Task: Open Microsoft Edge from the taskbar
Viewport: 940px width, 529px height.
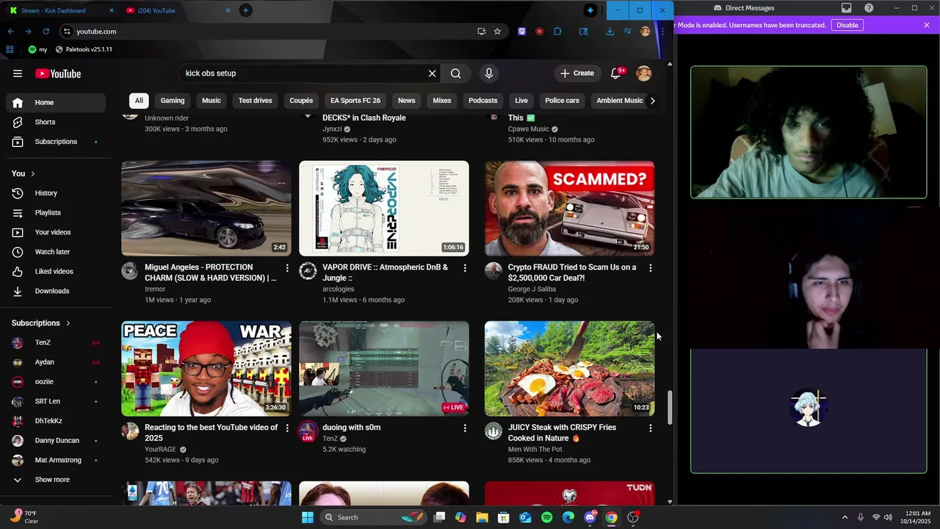Action: (x=568, y=517)
